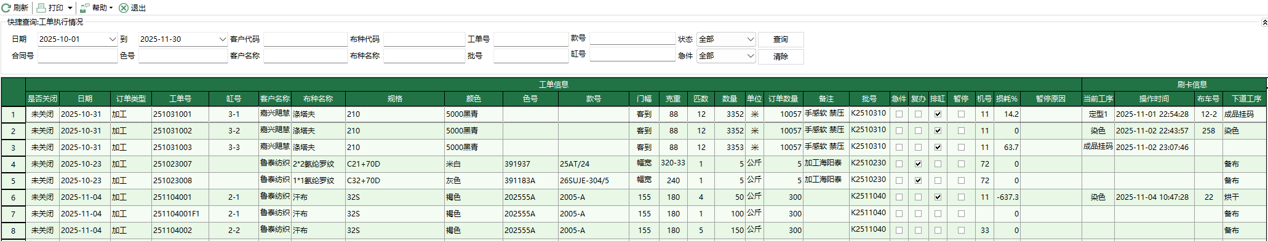Open the 状态 dropdown
The width and height of the screenshot is (1268, 241).
point(751,39)
